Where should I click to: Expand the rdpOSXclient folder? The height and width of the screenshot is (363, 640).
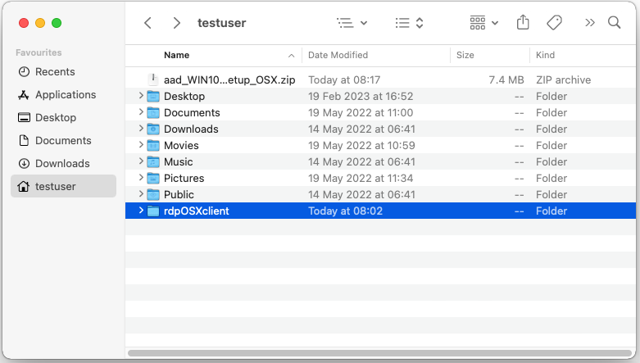[141, 211]
